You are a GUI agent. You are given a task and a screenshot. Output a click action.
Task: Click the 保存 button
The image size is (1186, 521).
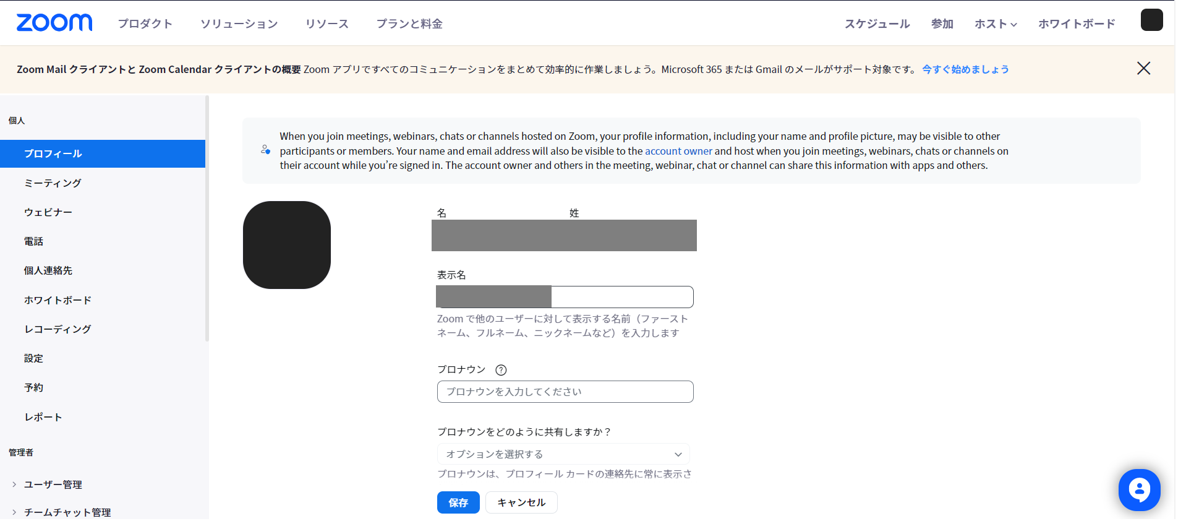[458, 502]
